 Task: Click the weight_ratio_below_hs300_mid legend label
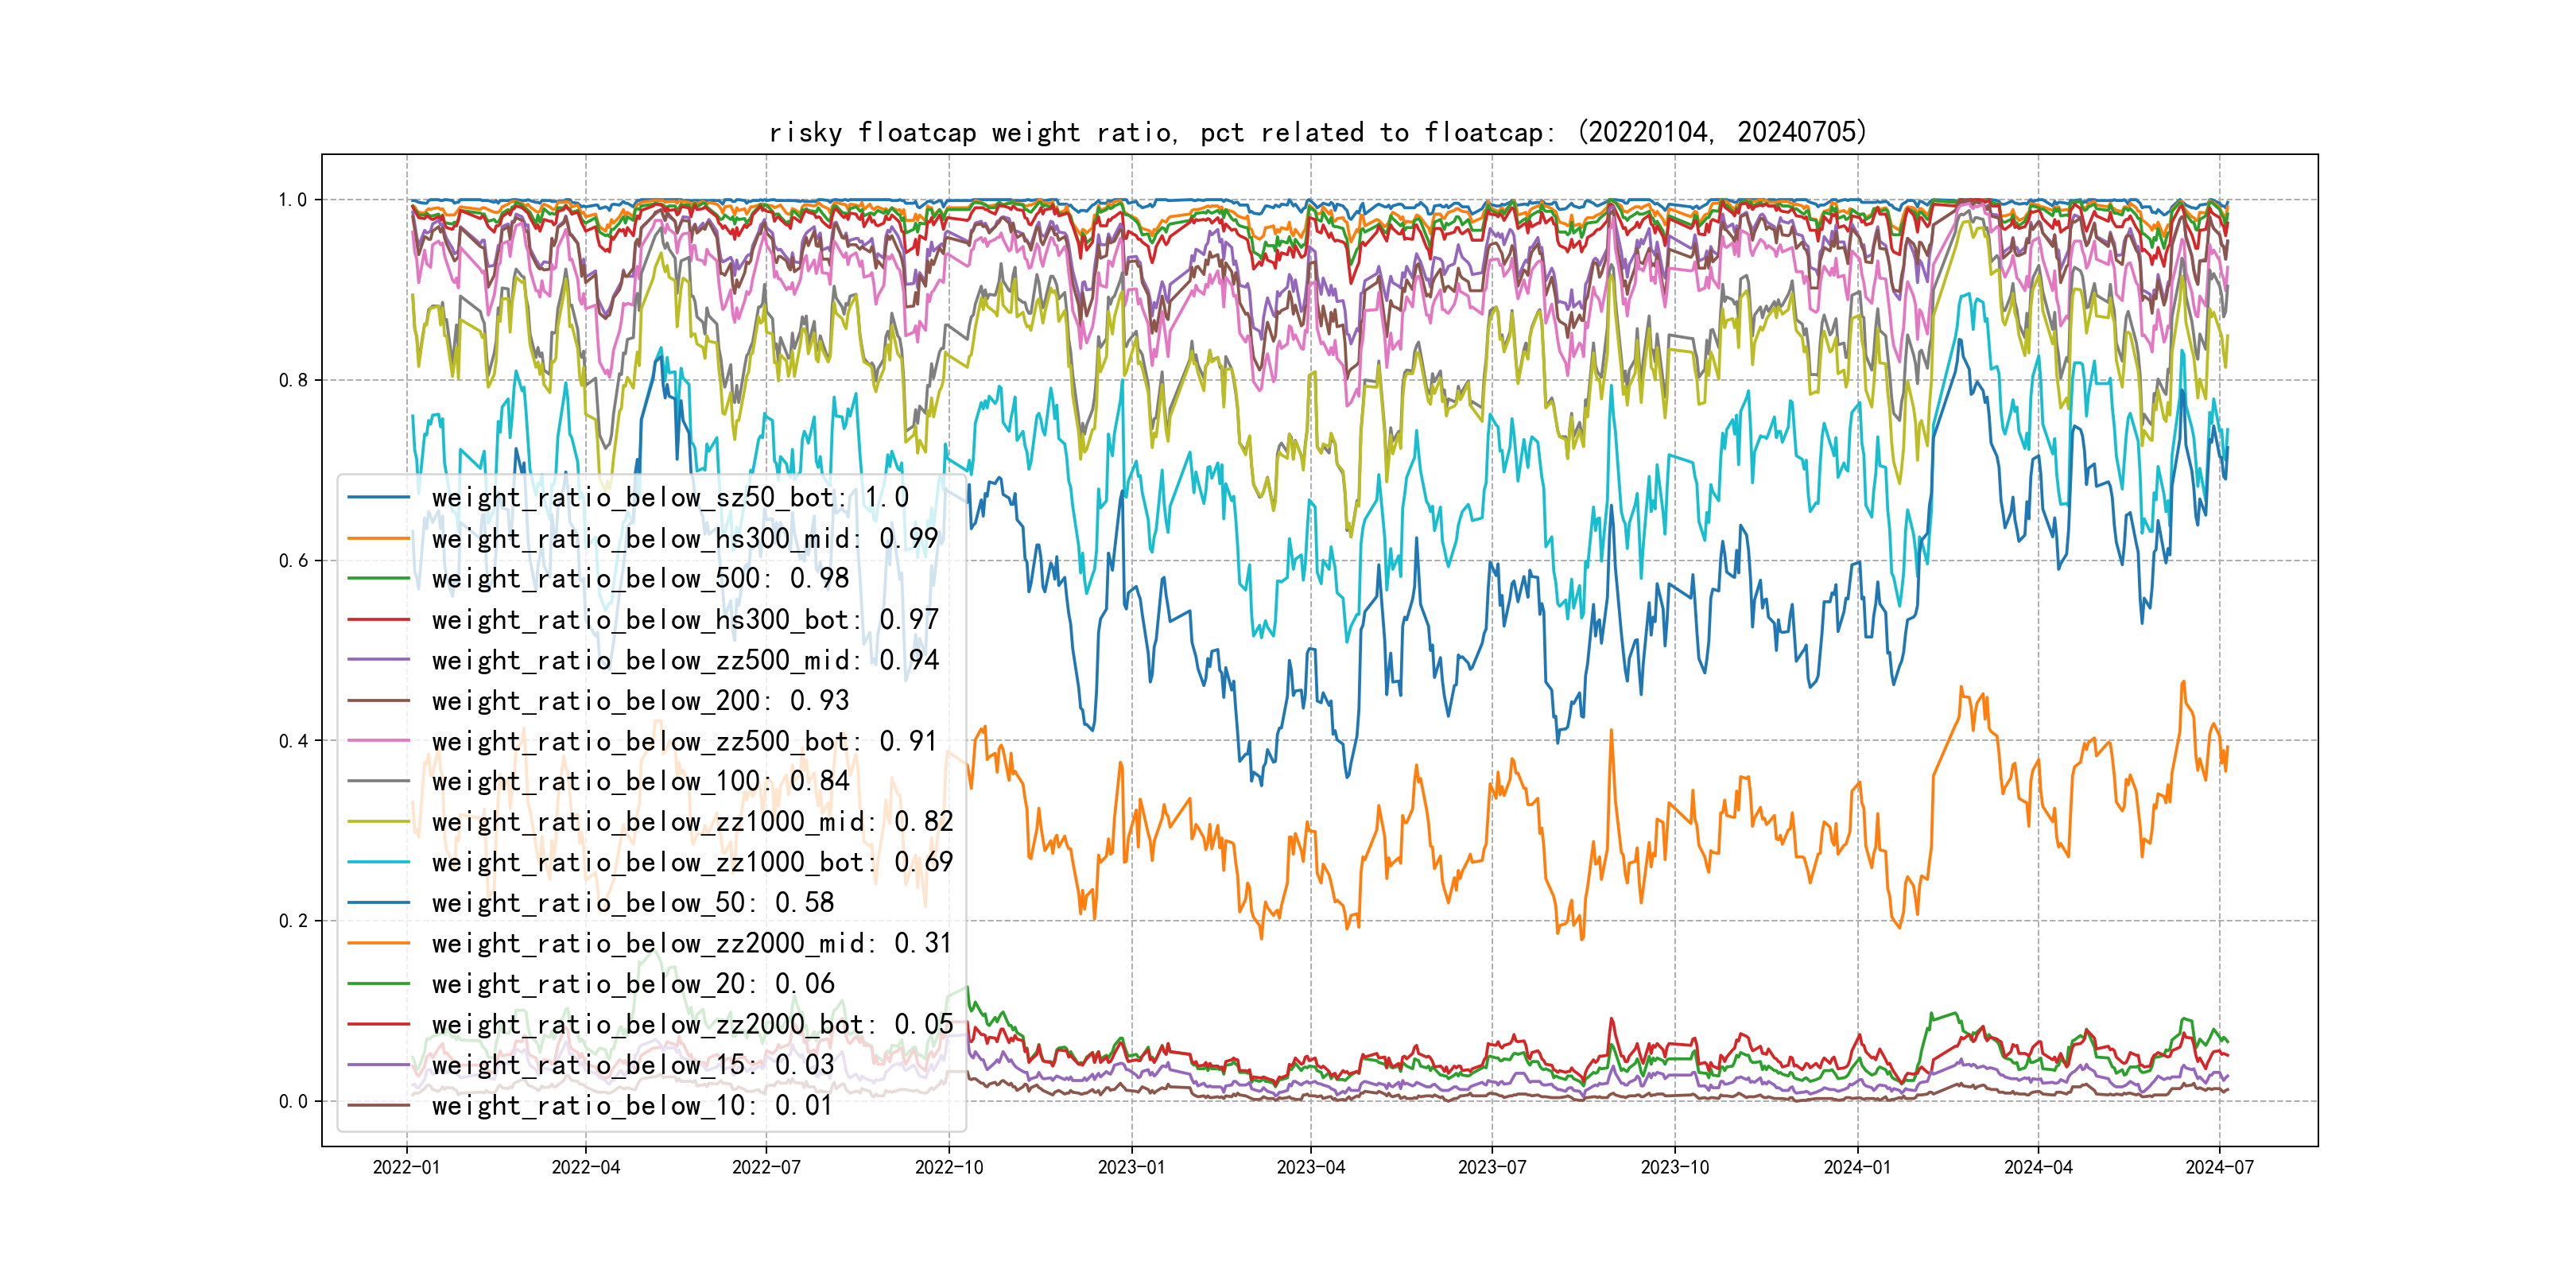(x=685, y=538)
